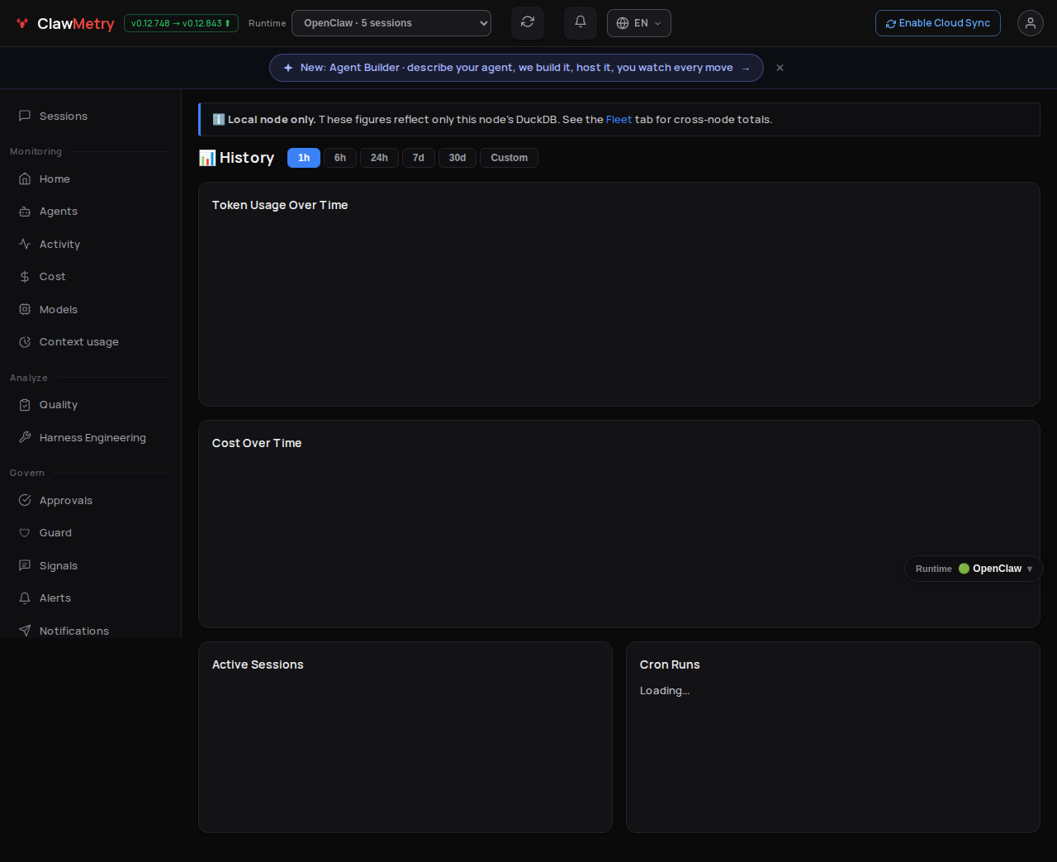Select the 6h history range
Screen dimensions: 1057x862
click(x=340, y=158)
